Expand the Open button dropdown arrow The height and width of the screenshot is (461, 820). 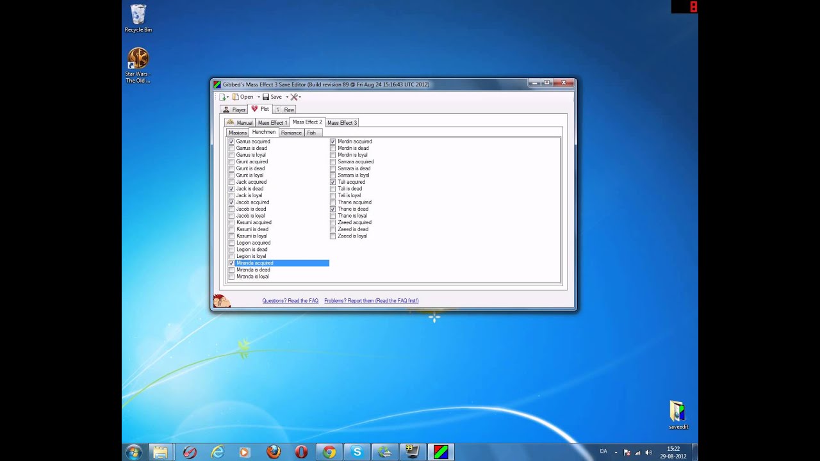258,97
